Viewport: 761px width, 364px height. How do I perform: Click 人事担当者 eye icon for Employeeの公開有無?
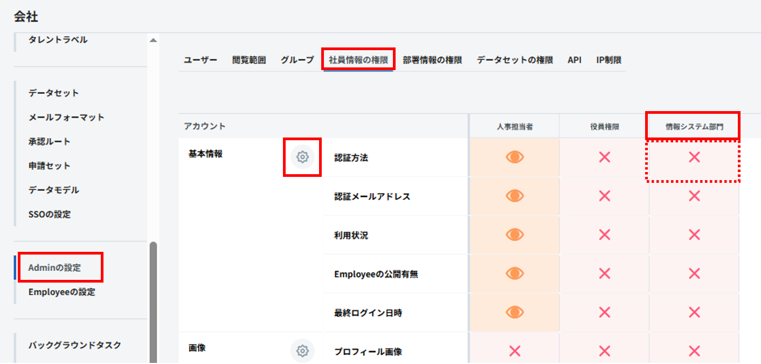click(x=515, y=273)
